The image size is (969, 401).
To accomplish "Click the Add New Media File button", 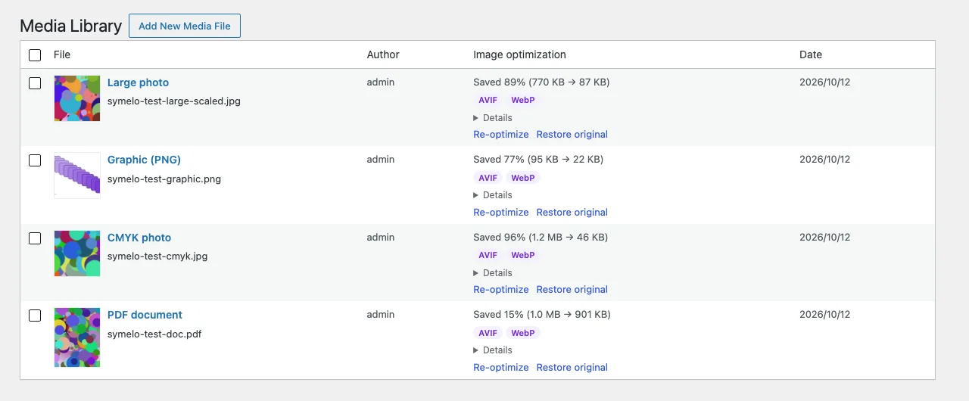I will [x=185, y=26].
